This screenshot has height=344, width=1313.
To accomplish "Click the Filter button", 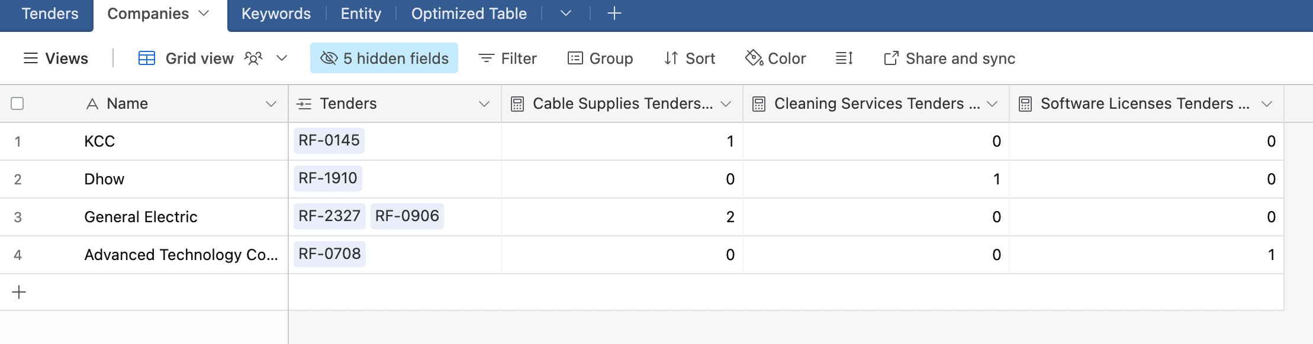I will (507, 58).
